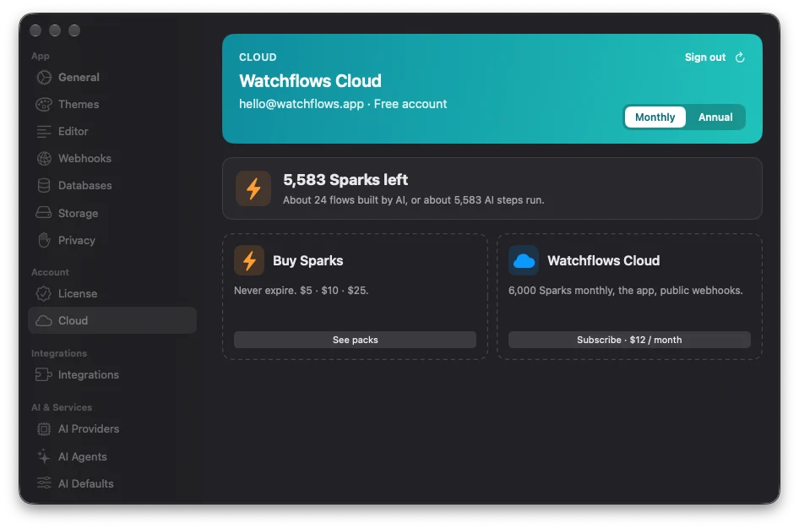This screenshot has width=799, height=529.
Task: Click the Privacy hand icon
Action: 44,240
